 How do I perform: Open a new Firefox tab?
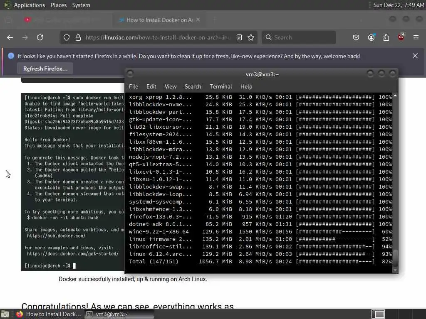tap(214, 20)
